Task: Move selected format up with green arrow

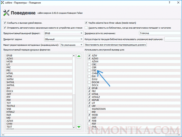Action: 79,56
